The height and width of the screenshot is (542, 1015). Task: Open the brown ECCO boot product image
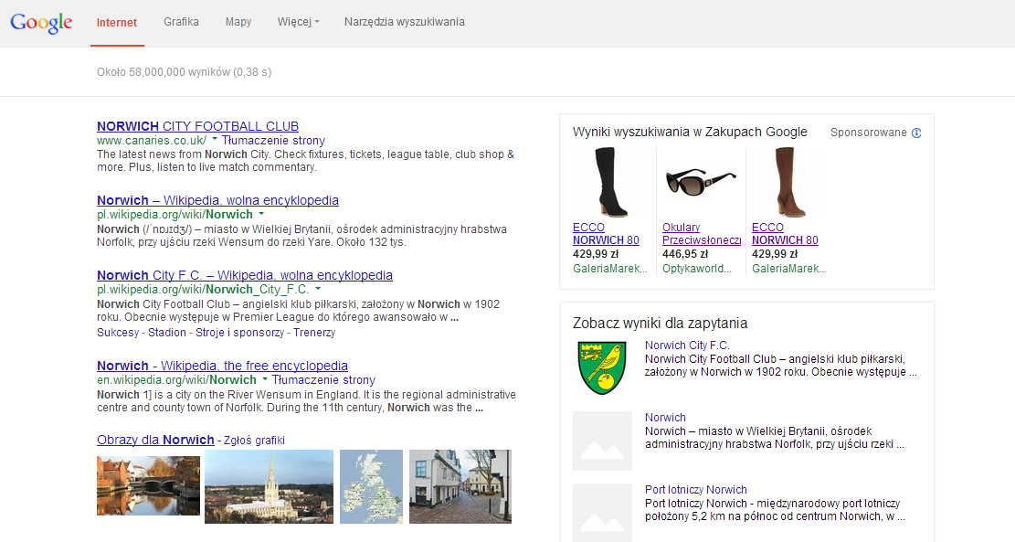[789, 182]
